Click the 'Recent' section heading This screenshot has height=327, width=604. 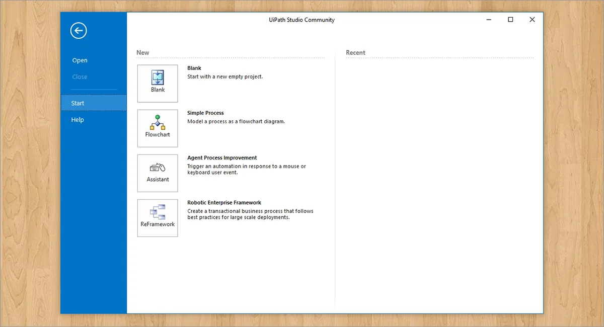pos(355,53)
